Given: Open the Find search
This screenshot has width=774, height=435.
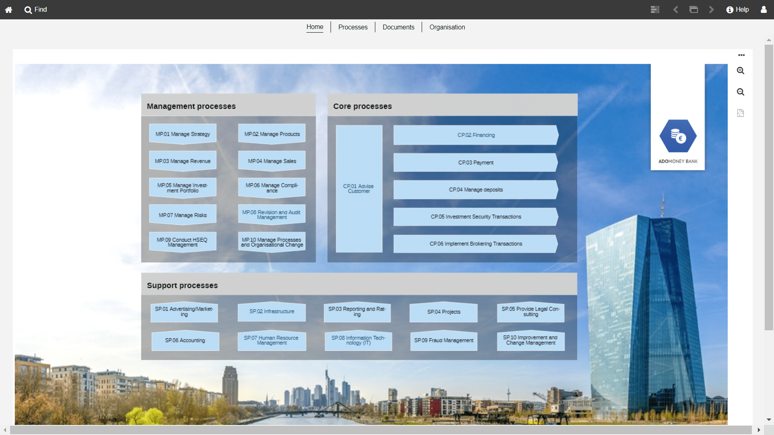Looking at the screenshot, I should pos(35,9).
